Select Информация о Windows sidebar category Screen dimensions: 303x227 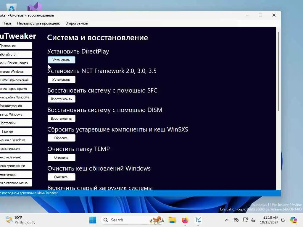[16, 140]
